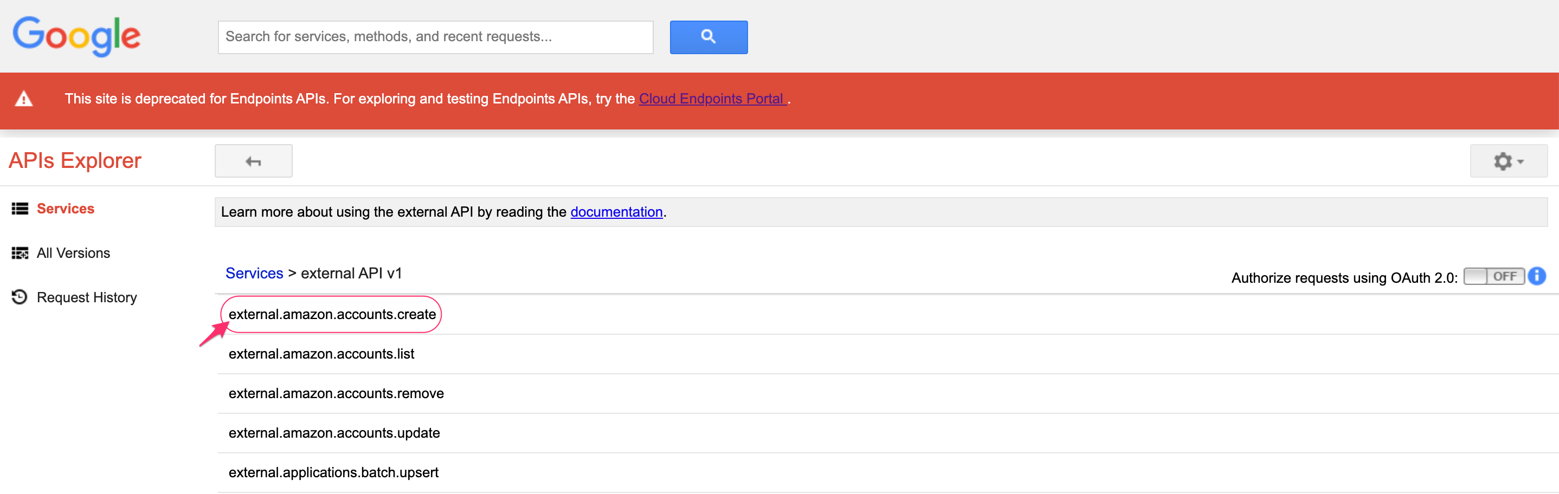The width and height of the screenshot is (1559, 494).
Task: Click the Google logo
Action: tap(76, 36)
